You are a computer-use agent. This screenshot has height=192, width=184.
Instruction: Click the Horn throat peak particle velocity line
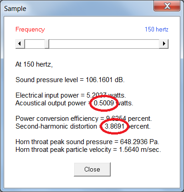pos(88,150)
